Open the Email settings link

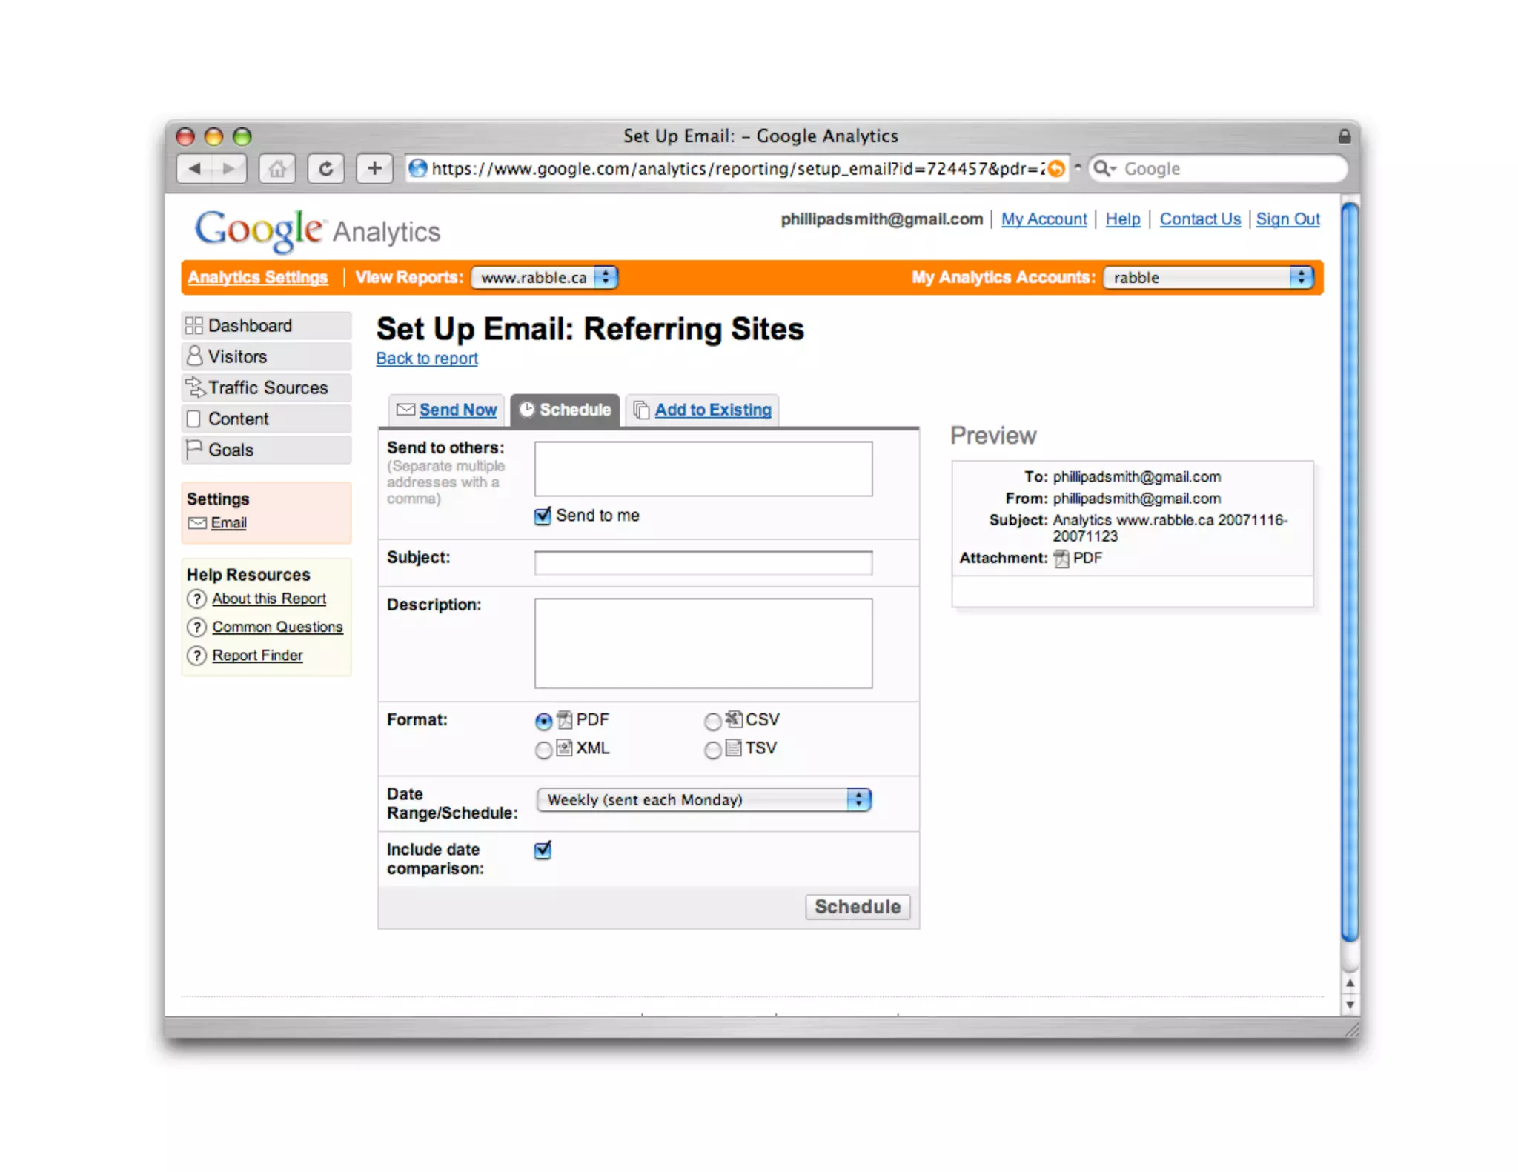[229, 524]
